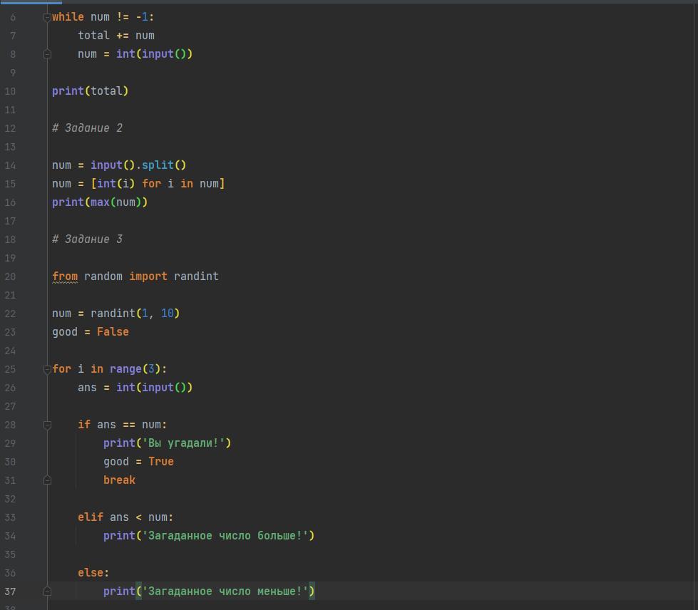Click the 'import' keyword on line 20
Image resolution: width=698 pixels, height=610 pixels.
click(148, 276)
